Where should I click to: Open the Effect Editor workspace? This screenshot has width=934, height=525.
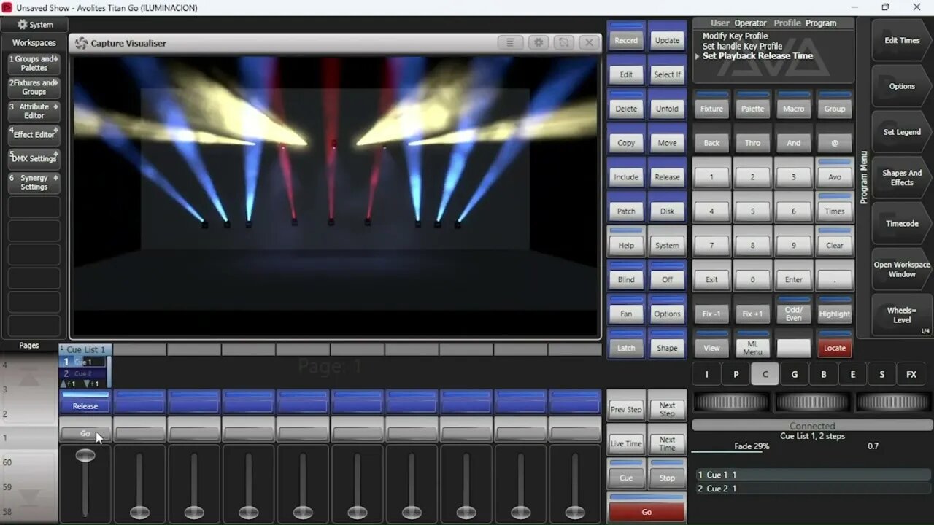tap(34, 135)
